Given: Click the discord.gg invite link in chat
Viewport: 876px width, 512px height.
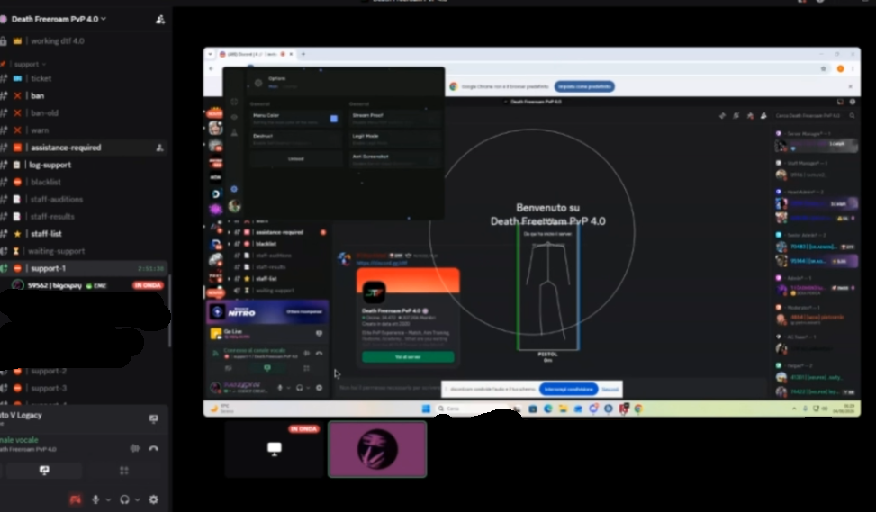Looking at the screenshot, I should (x=382, y=263).
